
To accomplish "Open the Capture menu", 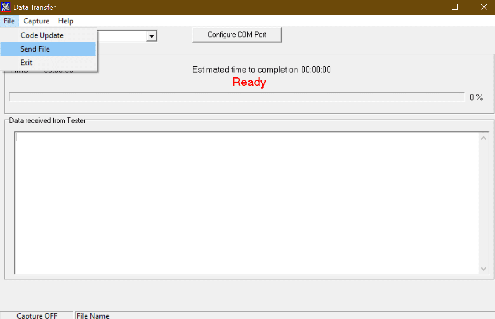I will [36, 21].
